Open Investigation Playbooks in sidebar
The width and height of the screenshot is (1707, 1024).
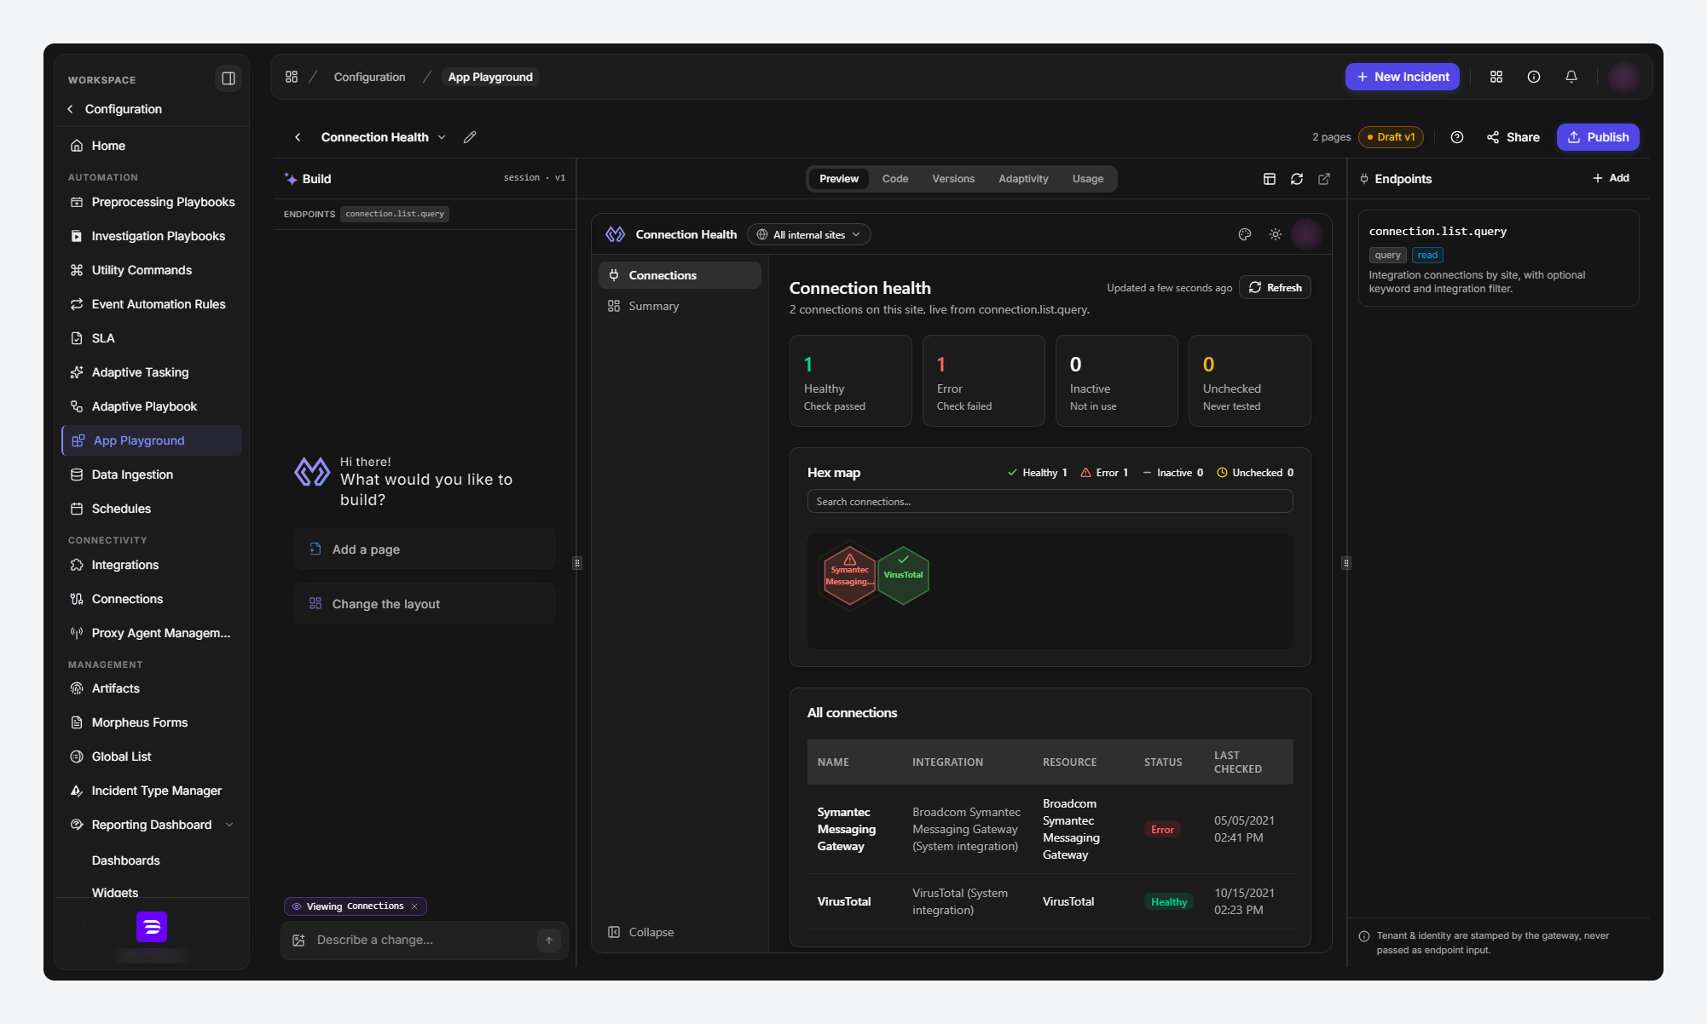[x=152, y=236]
